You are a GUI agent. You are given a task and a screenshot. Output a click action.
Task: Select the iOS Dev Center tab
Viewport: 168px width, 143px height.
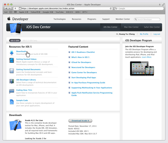[x=110, y=27]
